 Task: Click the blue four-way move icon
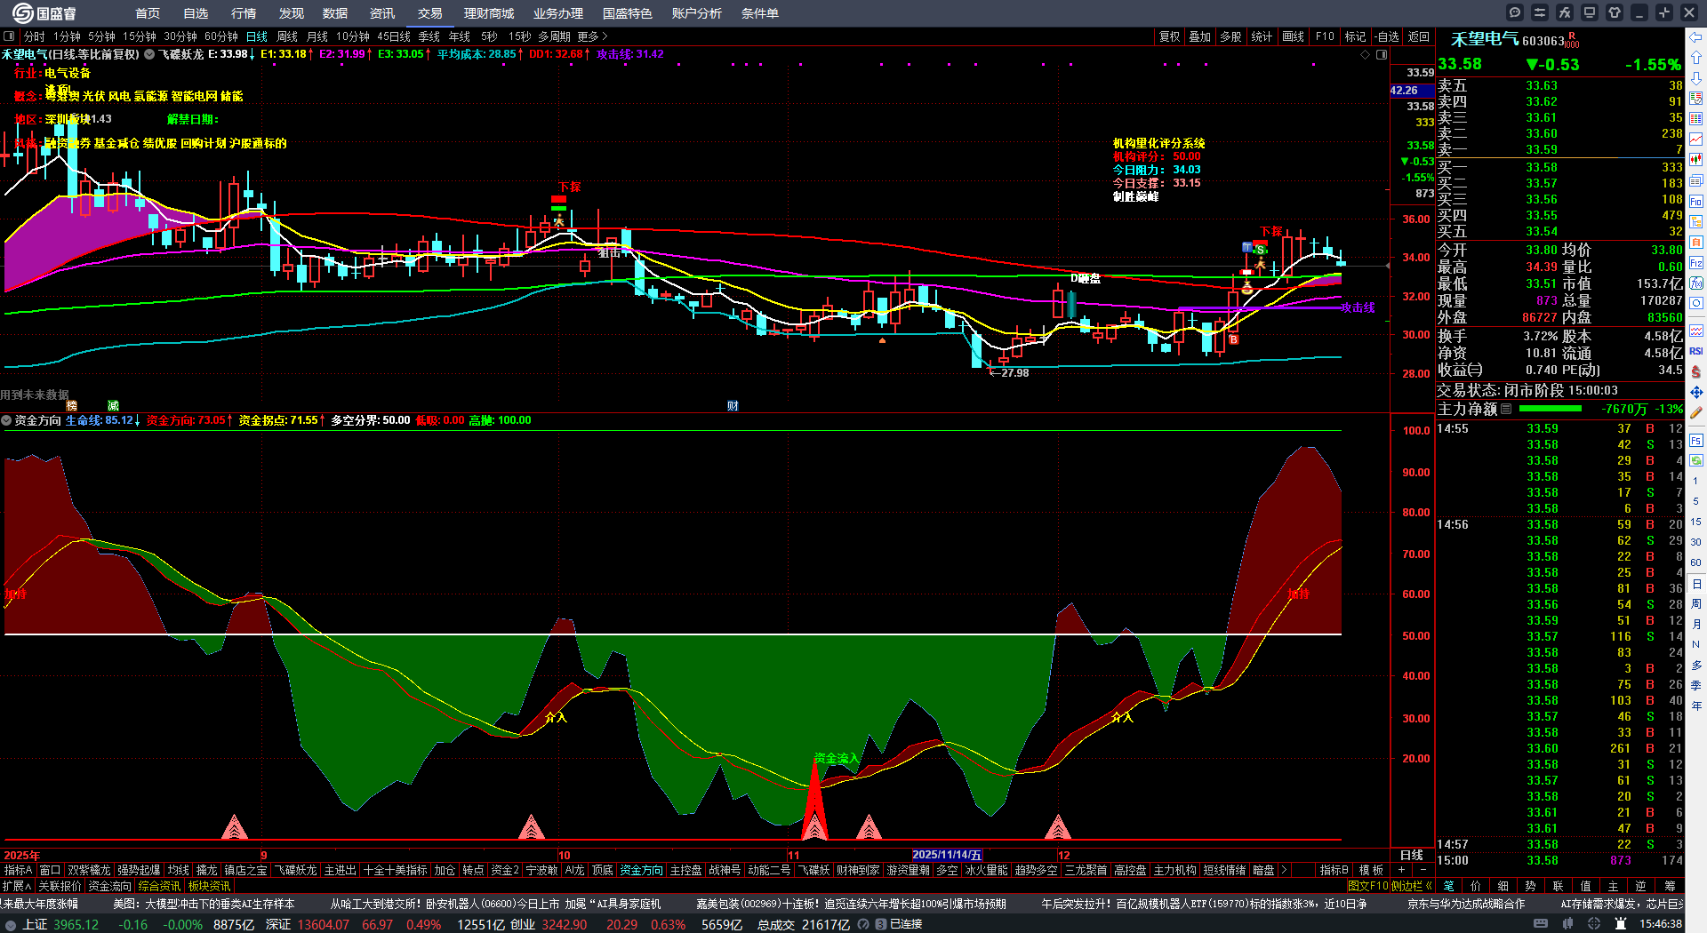pyautogui.click(x=1696, y=392)
